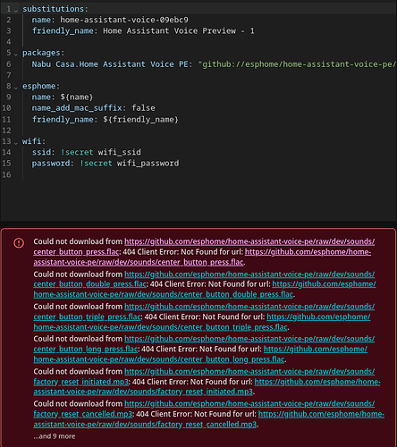The height and width of the screenshot is (447, 397).
Task: Collapse the substitutions block fold chevron
Action: (16, 10)
